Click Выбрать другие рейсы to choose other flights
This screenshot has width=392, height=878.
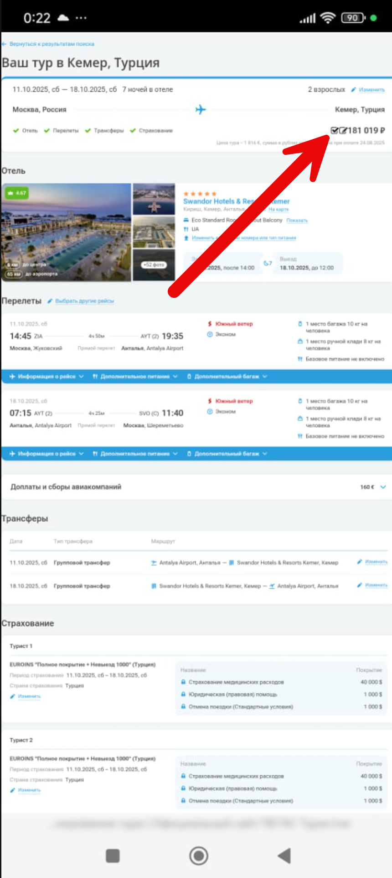pyautogui.click(x=84, y=301)
